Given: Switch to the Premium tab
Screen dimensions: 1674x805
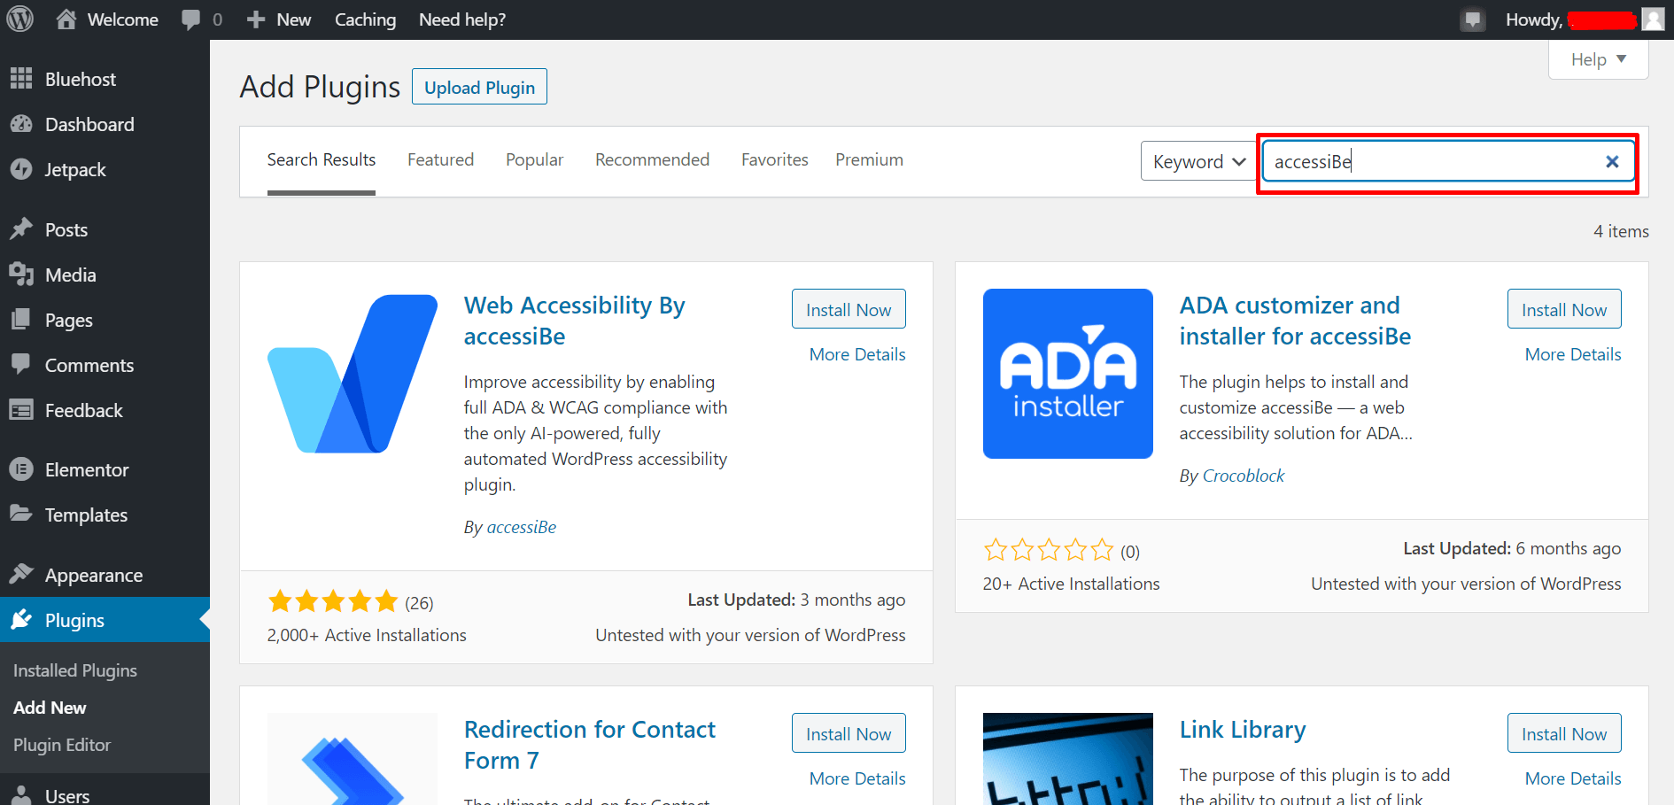Looking at the screenshot, I should [869, 159].
